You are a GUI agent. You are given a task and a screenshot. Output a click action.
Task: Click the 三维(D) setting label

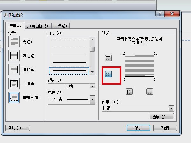[x=29, y=84]
